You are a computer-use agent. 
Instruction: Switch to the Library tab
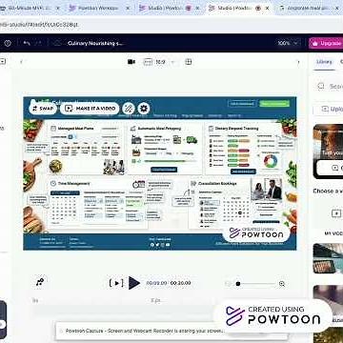pos(324,62)
